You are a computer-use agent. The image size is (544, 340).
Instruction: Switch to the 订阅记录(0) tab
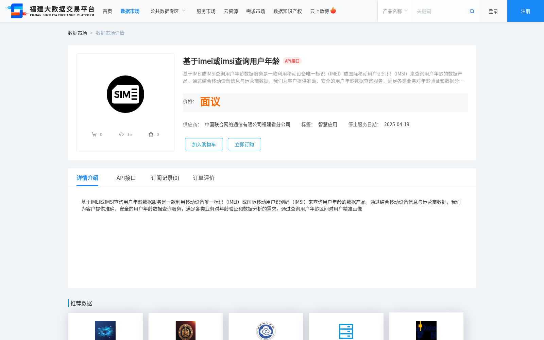(165, 178)
